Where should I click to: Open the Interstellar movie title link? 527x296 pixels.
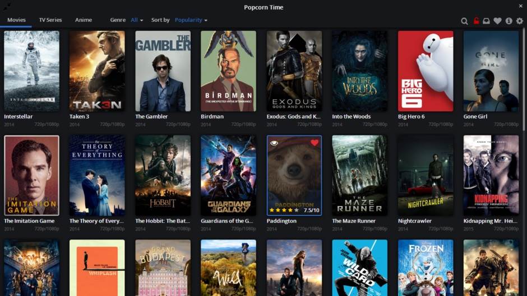pos(18,117)
